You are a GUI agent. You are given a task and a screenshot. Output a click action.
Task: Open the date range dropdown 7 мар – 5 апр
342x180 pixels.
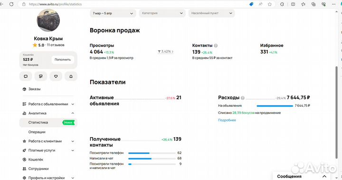(113, 13)
